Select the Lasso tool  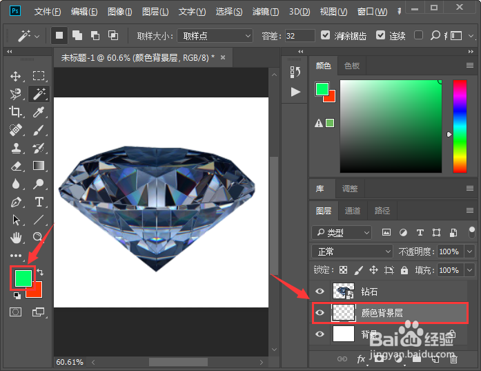16,94
